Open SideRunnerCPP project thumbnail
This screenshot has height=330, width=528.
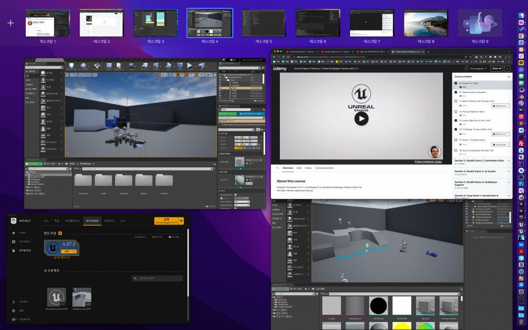pos(82,297)
